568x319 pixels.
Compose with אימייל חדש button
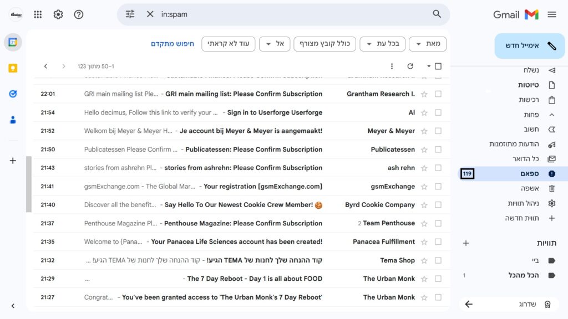tap(530, 46)
